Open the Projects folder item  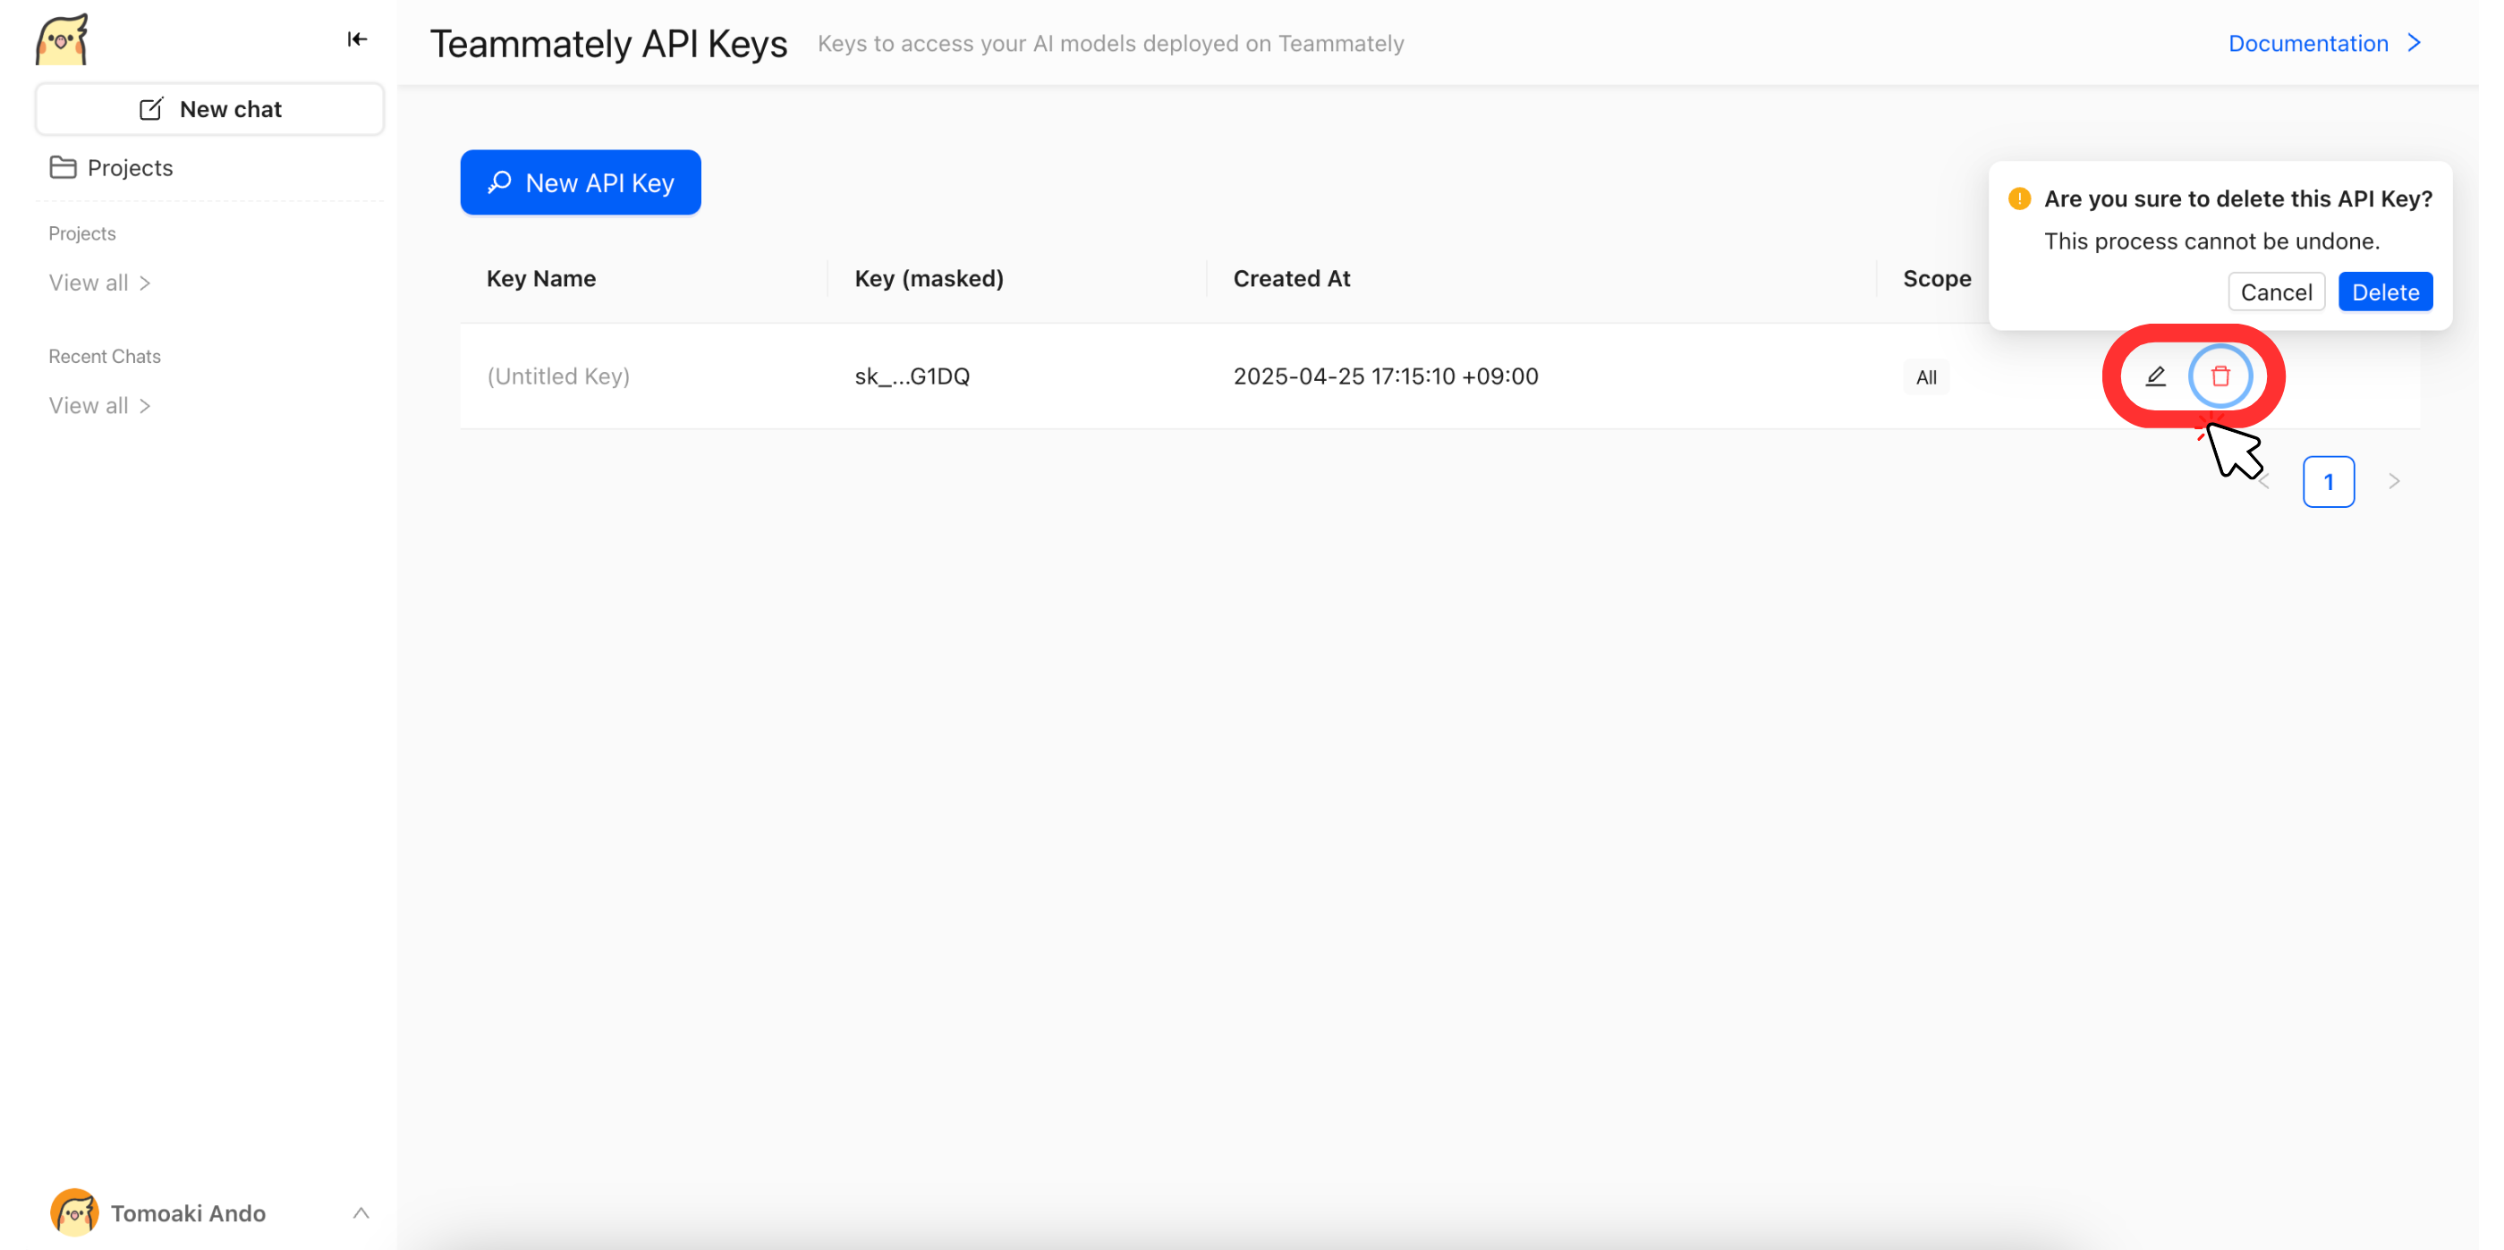click(x=111, y=167)
